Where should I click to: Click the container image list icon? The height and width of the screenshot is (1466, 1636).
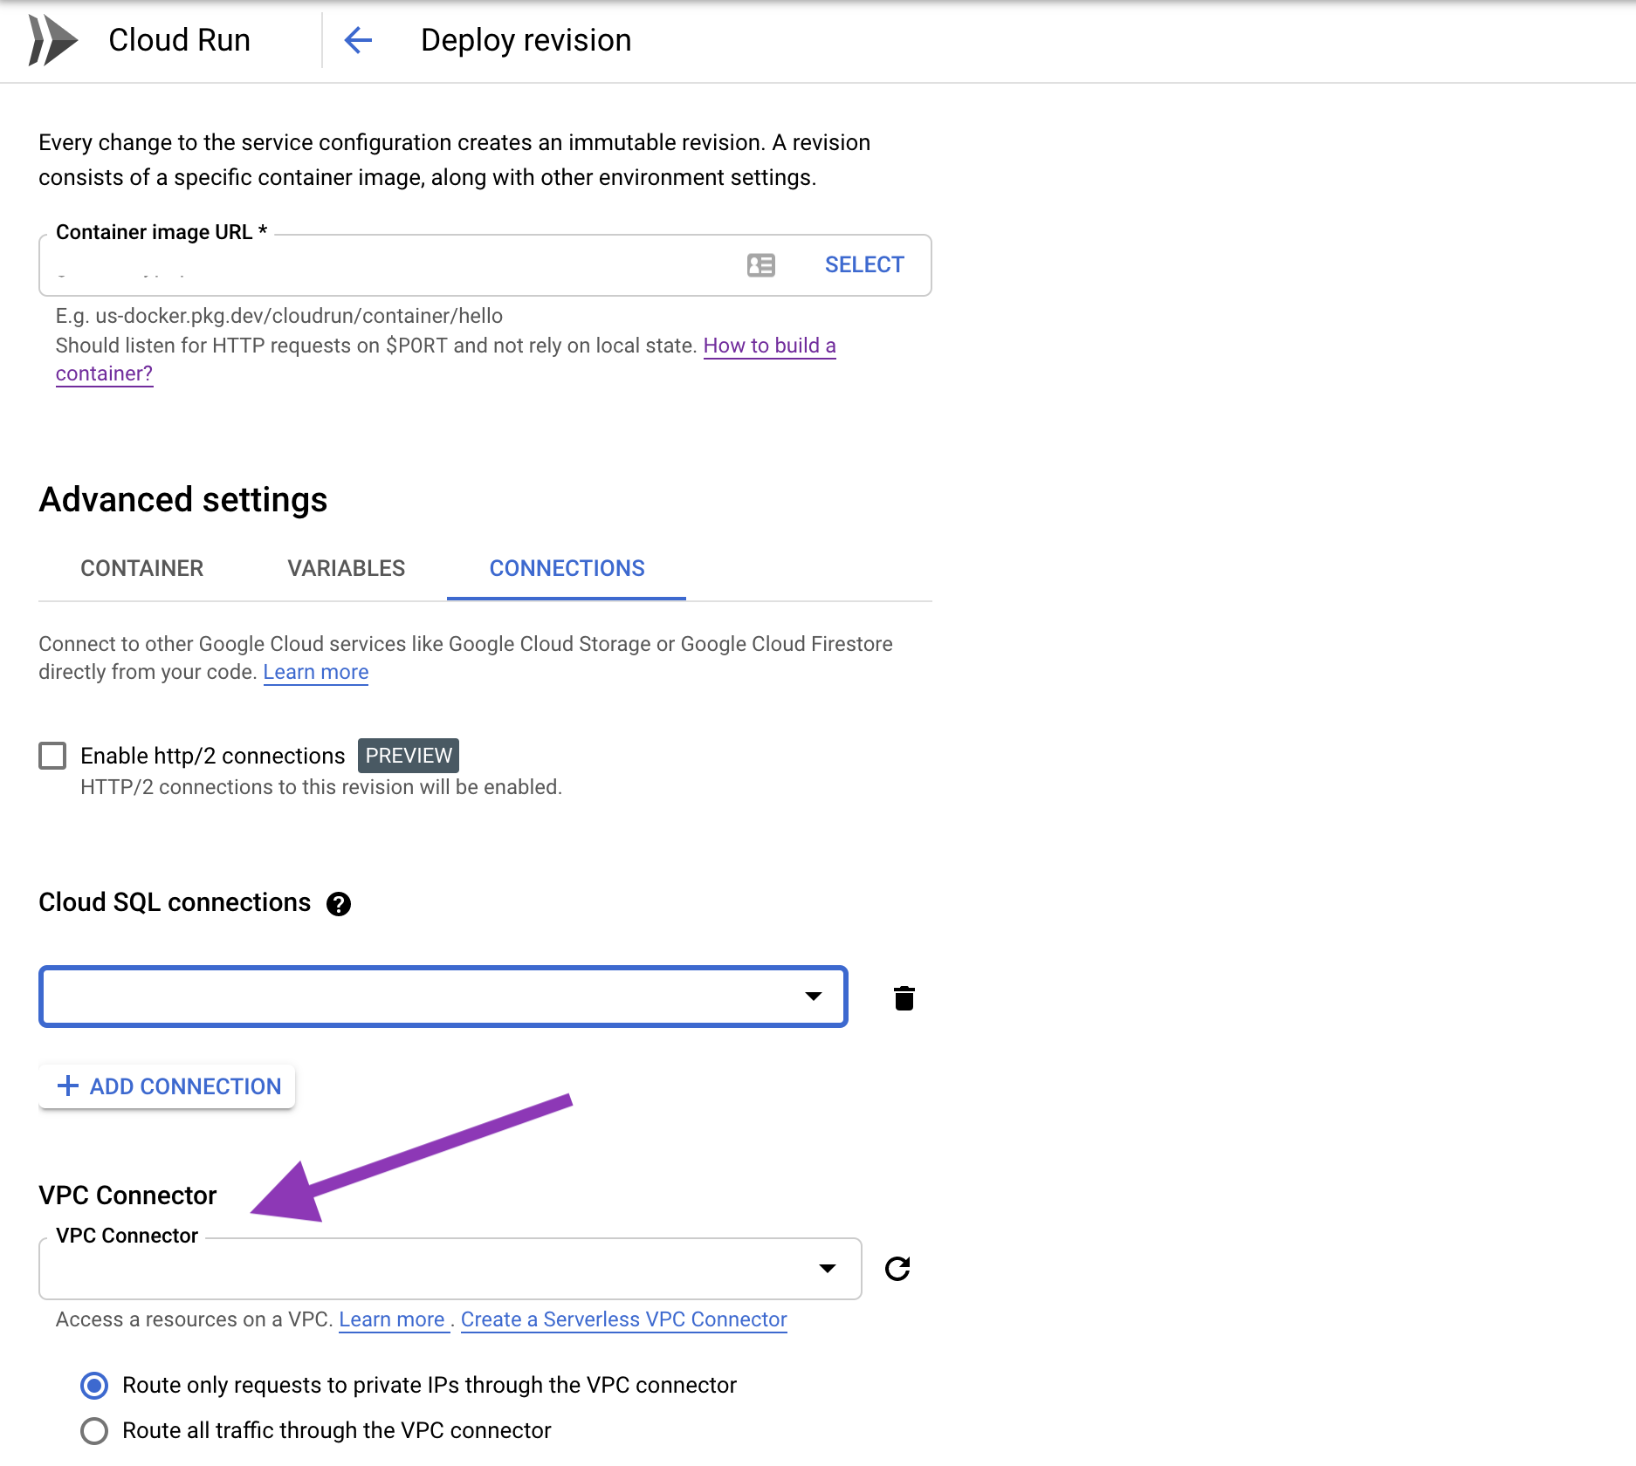(x=760, y=265)
